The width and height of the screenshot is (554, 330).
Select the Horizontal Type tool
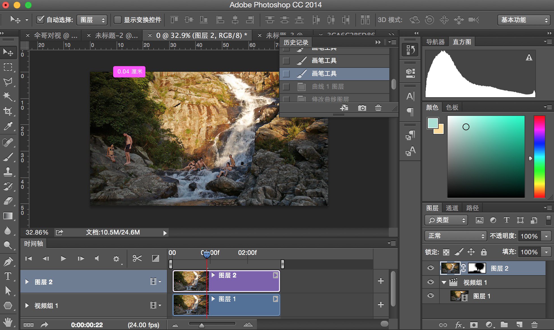pos(8,276)
